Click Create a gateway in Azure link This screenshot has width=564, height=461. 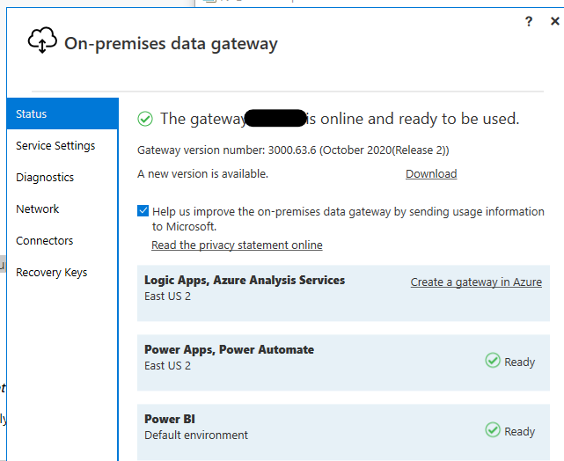(x=476, y=282)
